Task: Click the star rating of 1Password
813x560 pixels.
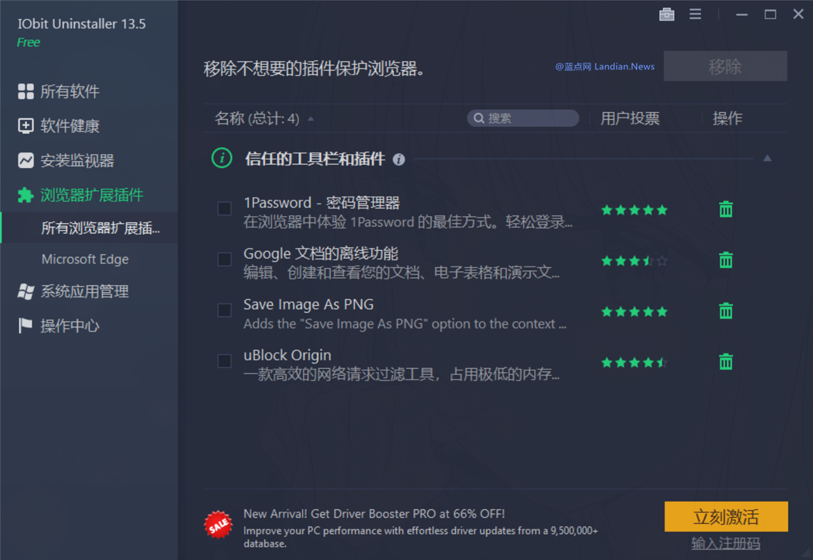Action: [x=635, y=210]
